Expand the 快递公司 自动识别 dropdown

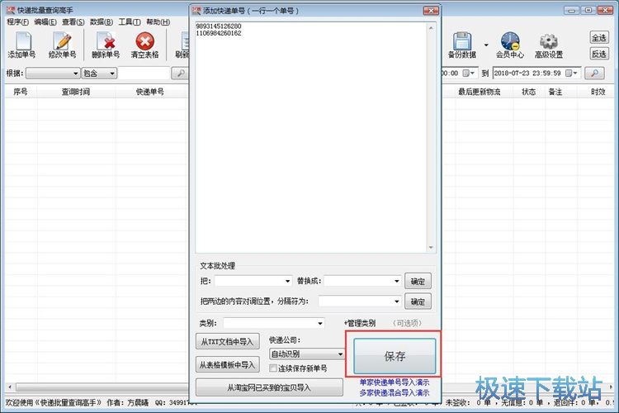[x=340, y=354]
